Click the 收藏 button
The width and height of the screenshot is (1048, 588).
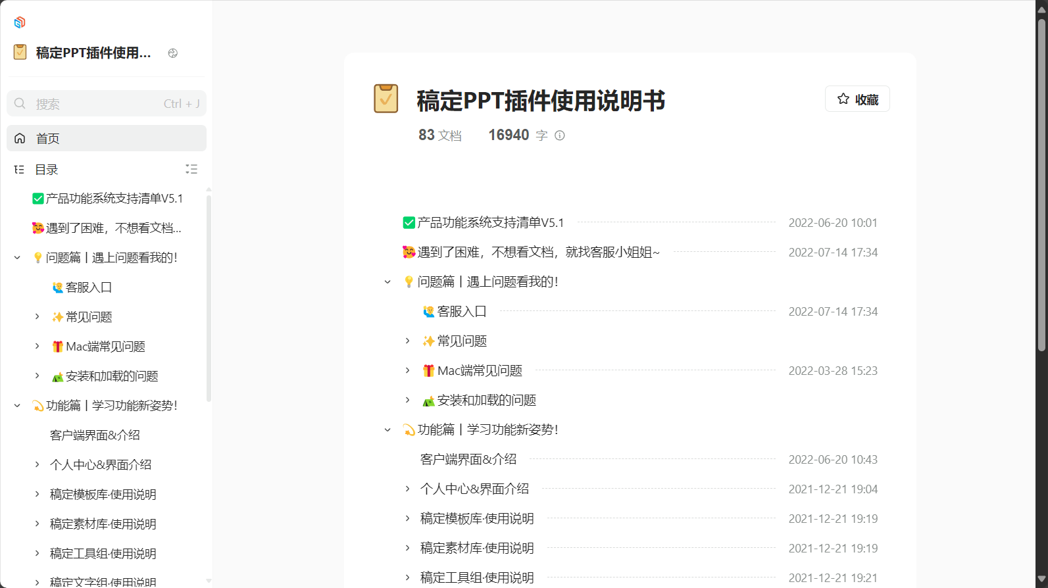click(x=857, y=99)
